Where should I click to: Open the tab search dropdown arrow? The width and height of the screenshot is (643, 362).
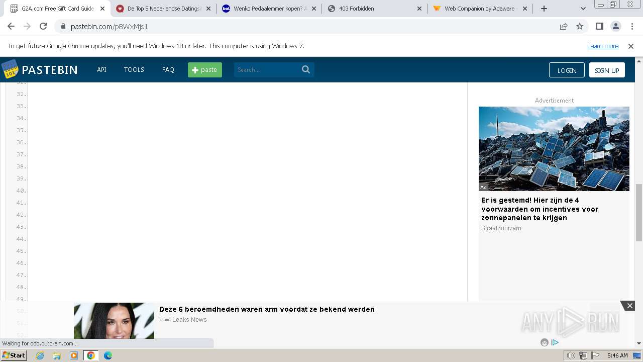tap(583, 9)
